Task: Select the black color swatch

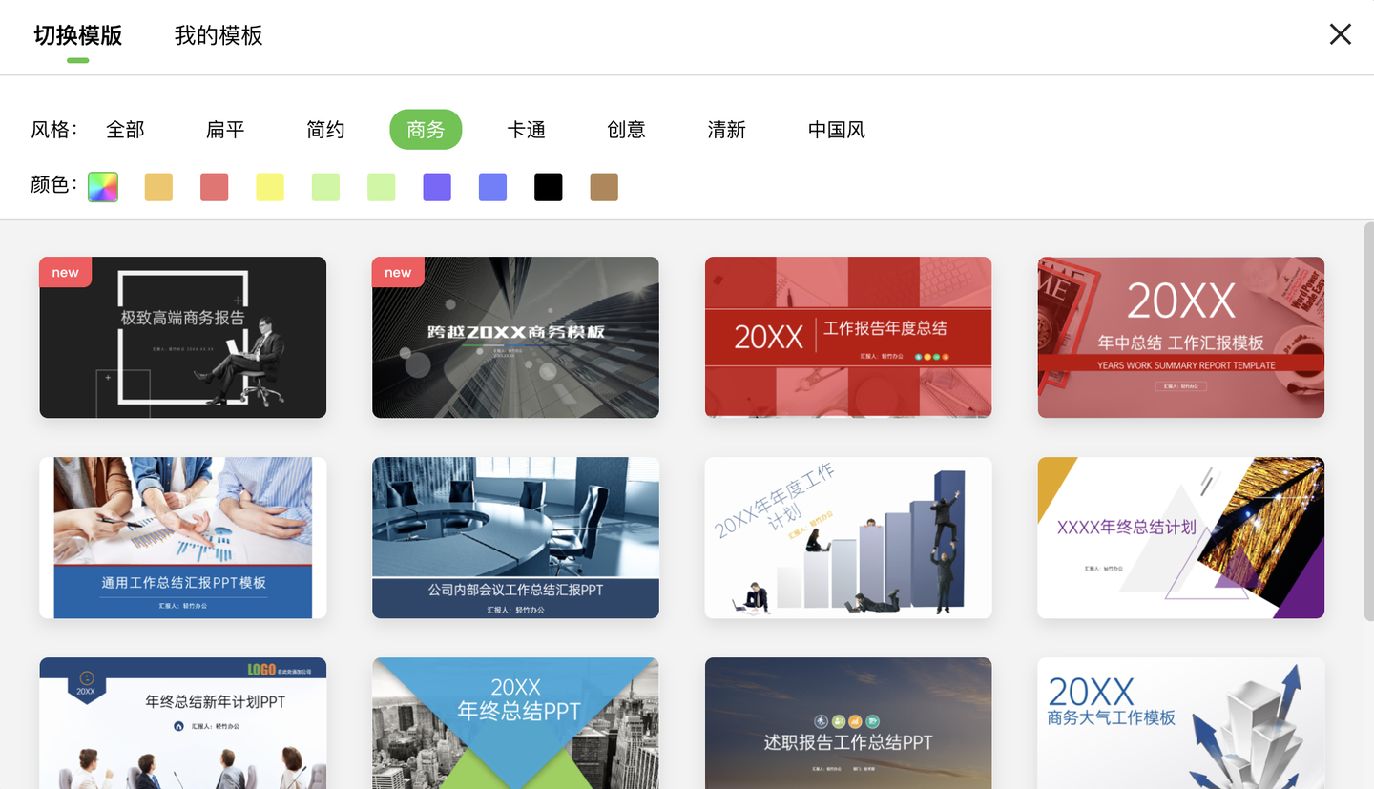Action: click(x=548, y=187)
